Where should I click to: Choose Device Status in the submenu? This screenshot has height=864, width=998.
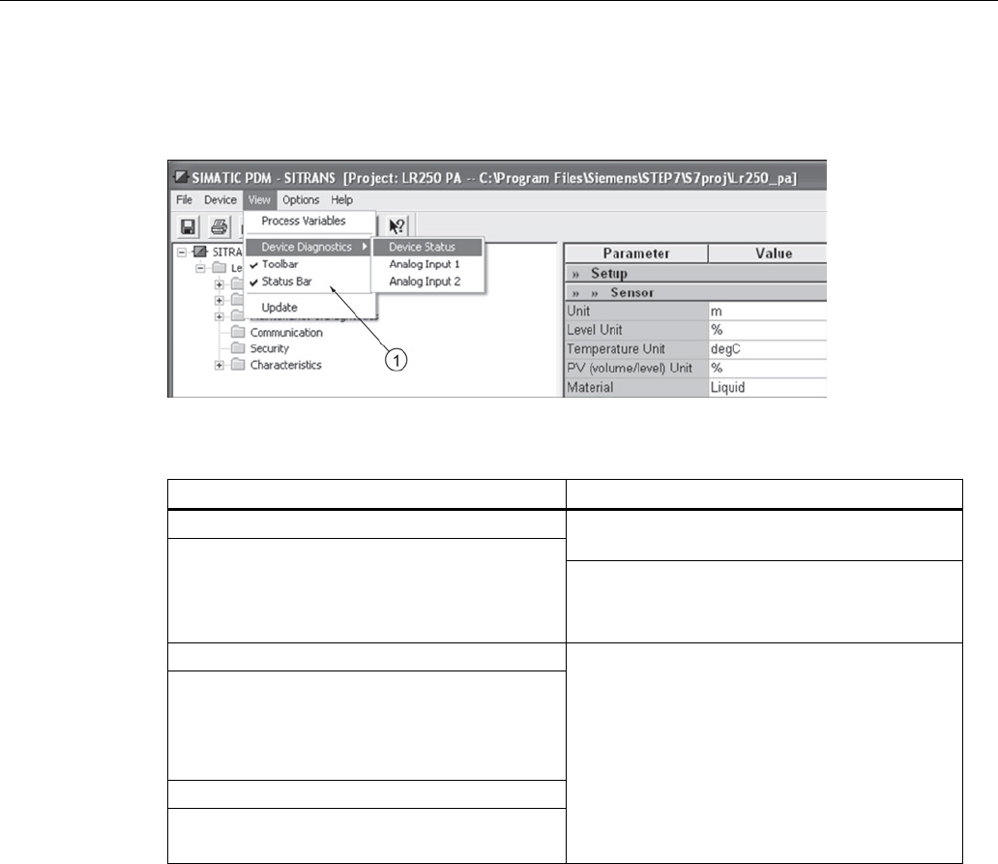[x=427, y=247]
